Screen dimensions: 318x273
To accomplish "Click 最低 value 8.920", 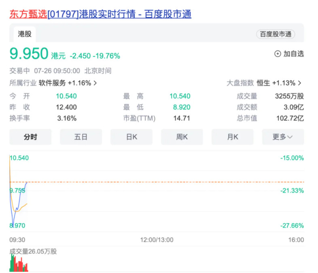I will pyautogui.click(x=182, y=107).
